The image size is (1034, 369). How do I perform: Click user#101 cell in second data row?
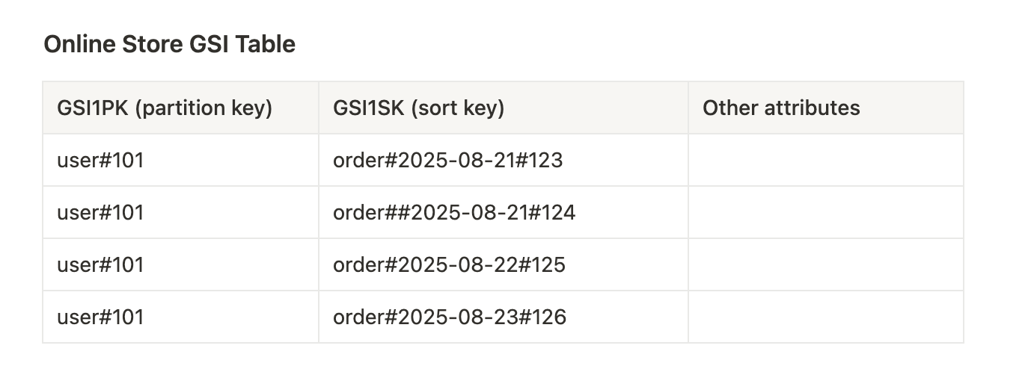click(x=180, y=213)
